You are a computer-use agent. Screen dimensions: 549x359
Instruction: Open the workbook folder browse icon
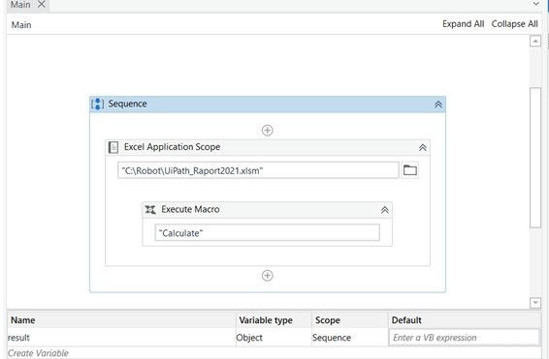(409, 170)
